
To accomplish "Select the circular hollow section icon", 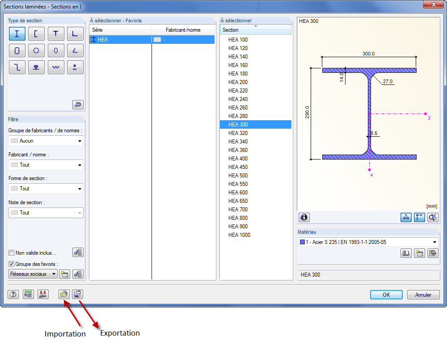I will click(x=36, y=50).
